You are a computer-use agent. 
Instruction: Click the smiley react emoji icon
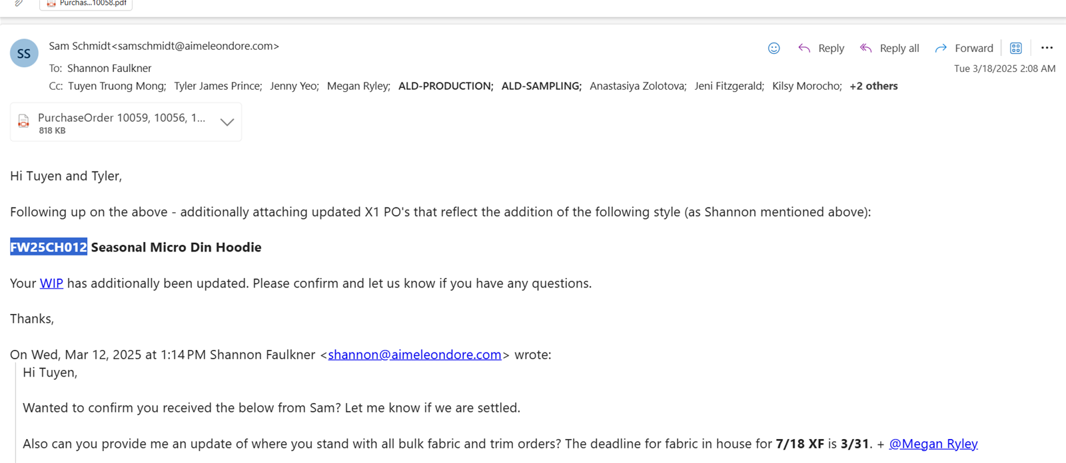click(x=774, y=48)
